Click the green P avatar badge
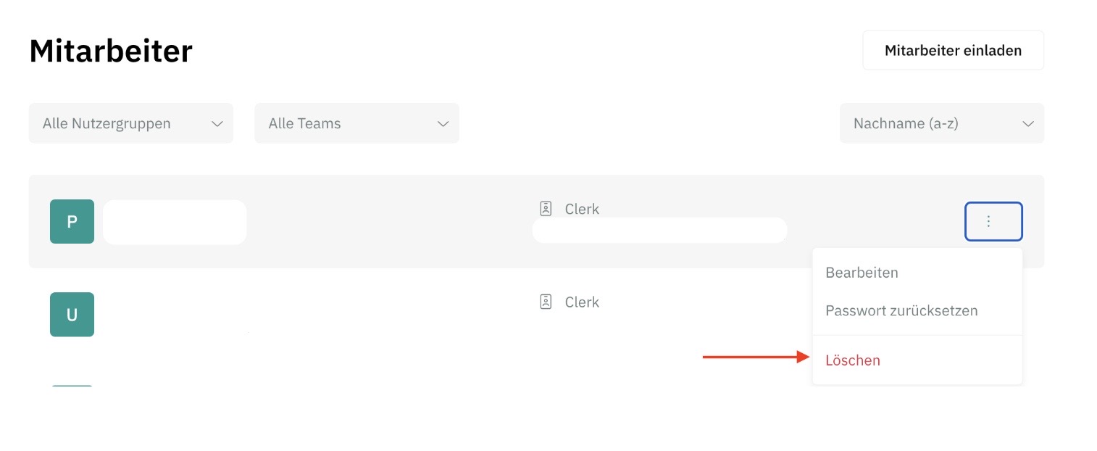Image resolution: width=1097 pixels, height=451 pixels. point(72,221)
